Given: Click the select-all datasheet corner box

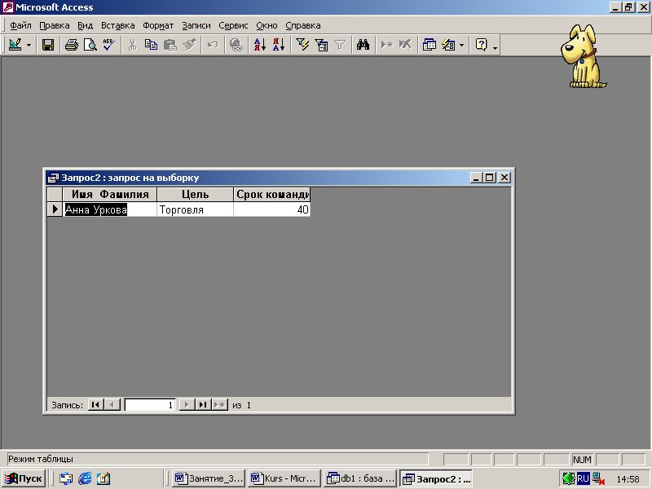Looking at the screenshot, I should coord(55,194).
